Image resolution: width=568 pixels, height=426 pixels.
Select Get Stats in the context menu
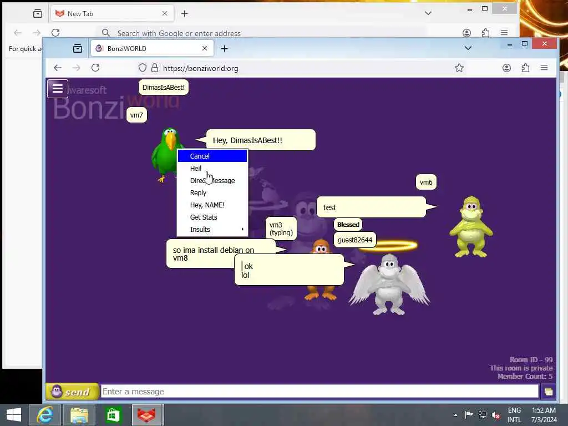click(x=212, y=217)
